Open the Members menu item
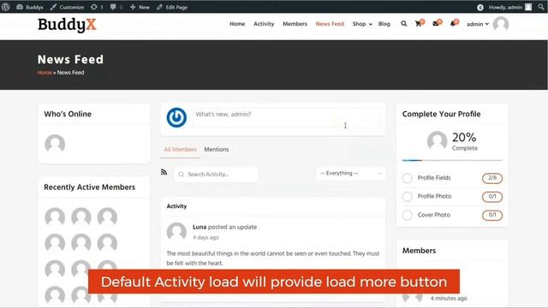Screen dimensions: 548x308 pos(295,24)
